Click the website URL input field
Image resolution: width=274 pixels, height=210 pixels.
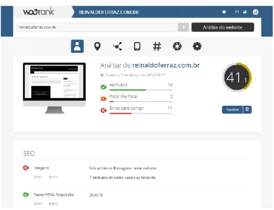97,28
